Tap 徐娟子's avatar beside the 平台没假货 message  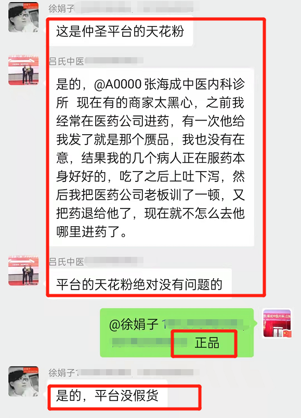coord(23,381)
